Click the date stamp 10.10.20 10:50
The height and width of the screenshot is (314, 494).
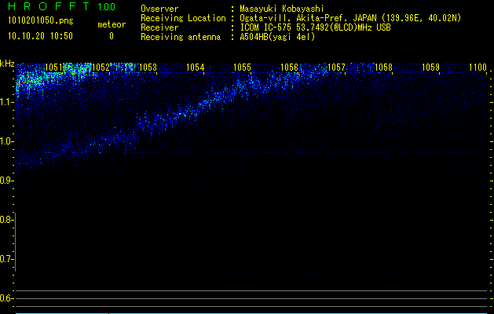(40, 36)
